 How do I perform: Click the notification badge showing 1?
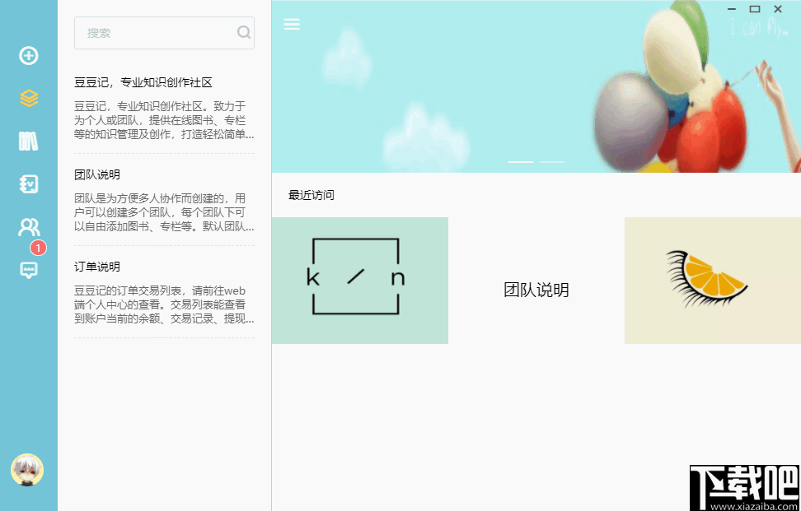pos(38,247)
